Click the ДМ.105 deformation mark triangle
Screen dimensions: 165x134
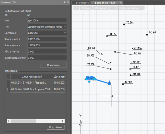pyautogui.click(x=102, y=54)
